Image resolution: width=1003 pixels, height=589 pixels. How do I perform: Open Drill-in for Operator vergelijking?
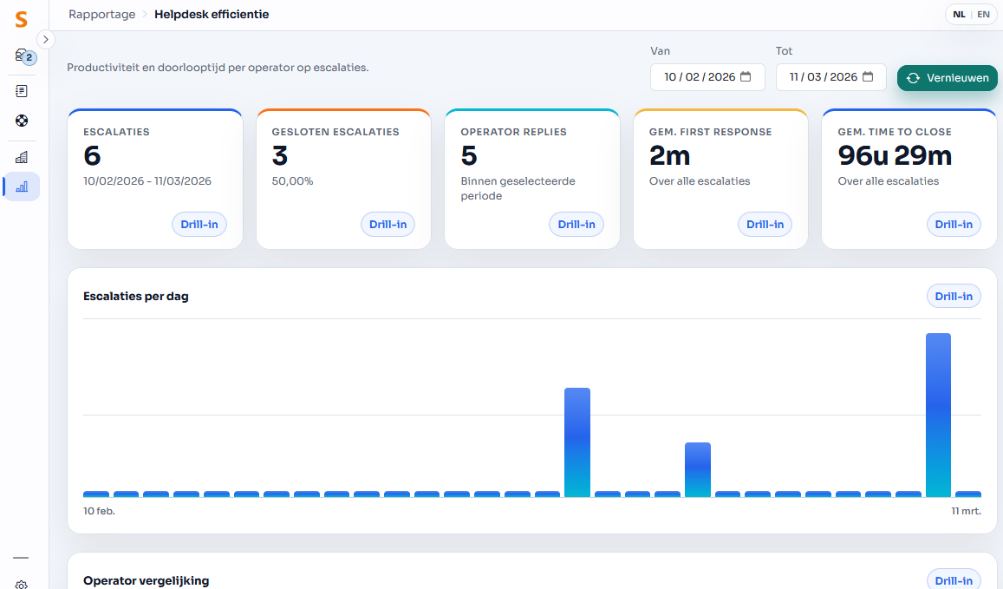pos(954,580)
